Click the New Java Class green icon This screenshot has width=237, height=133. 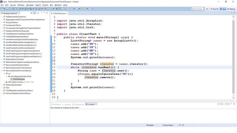point(40,9)
